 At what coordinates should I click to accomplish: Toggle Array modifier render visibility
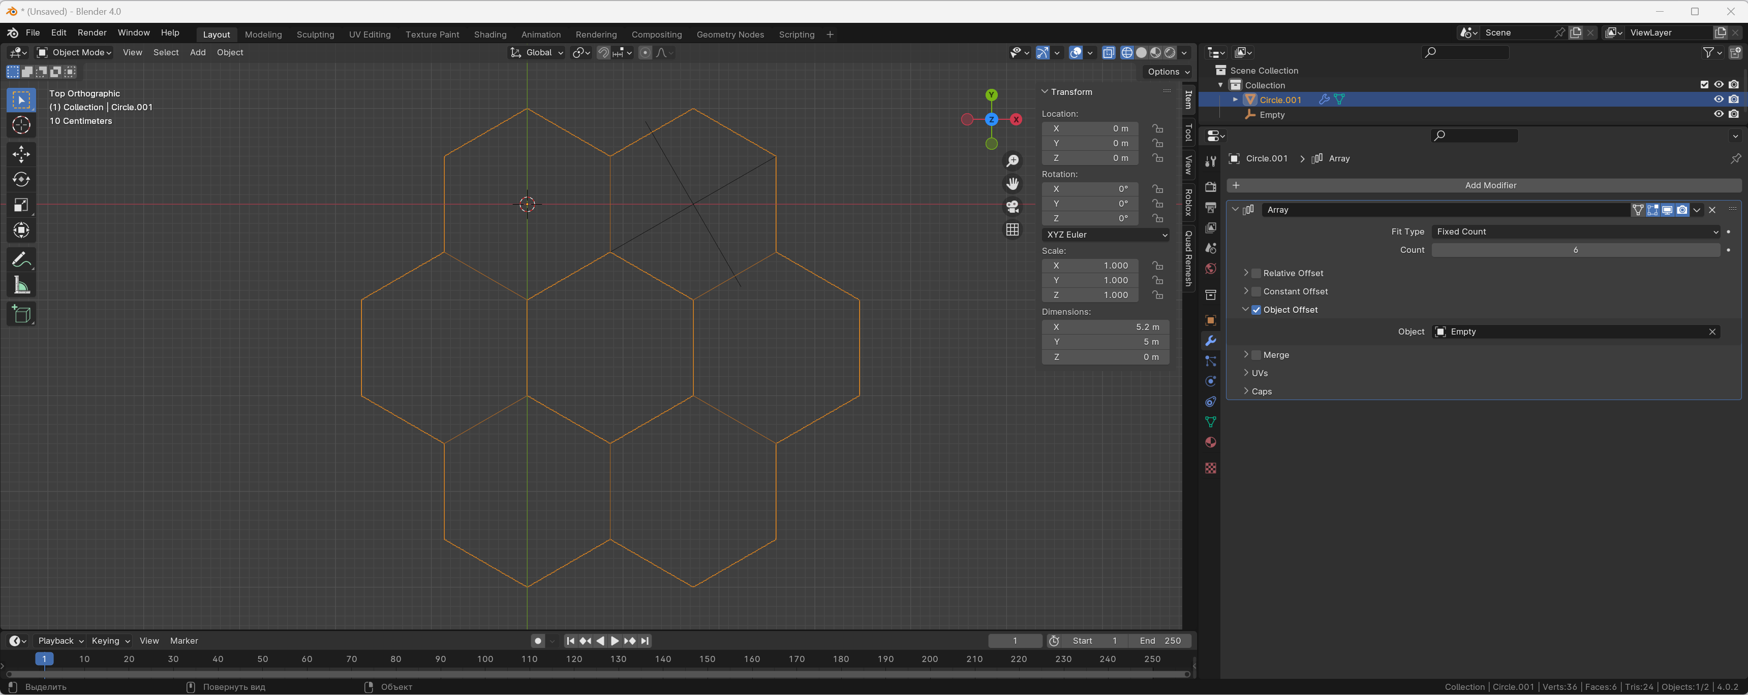tap(1682, 210)
